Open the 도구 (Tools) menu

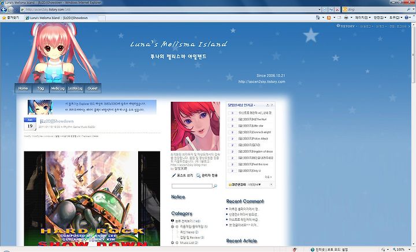(x=396, y=18)
